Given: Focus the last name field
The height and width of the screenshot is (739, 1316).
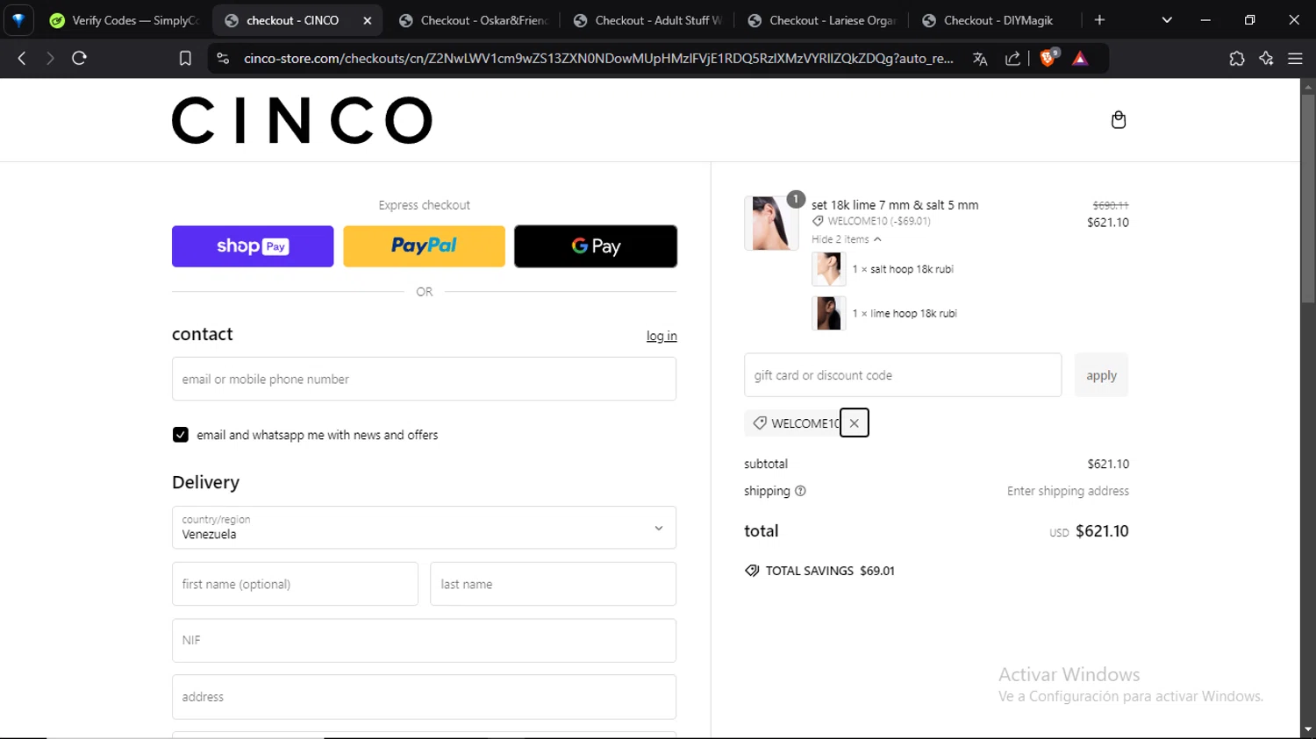Looking at the screenshot, I should coord(553,584).
